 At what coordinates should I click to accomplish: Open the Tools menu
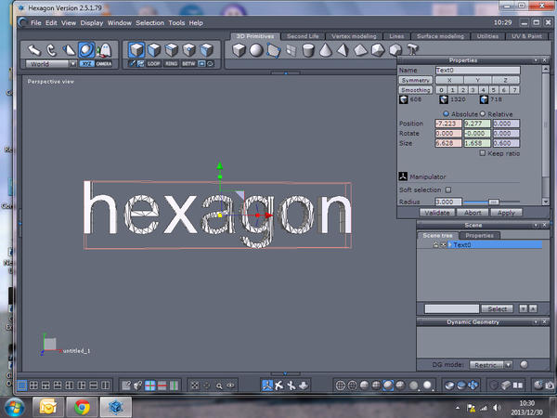[x=176, y=22]
